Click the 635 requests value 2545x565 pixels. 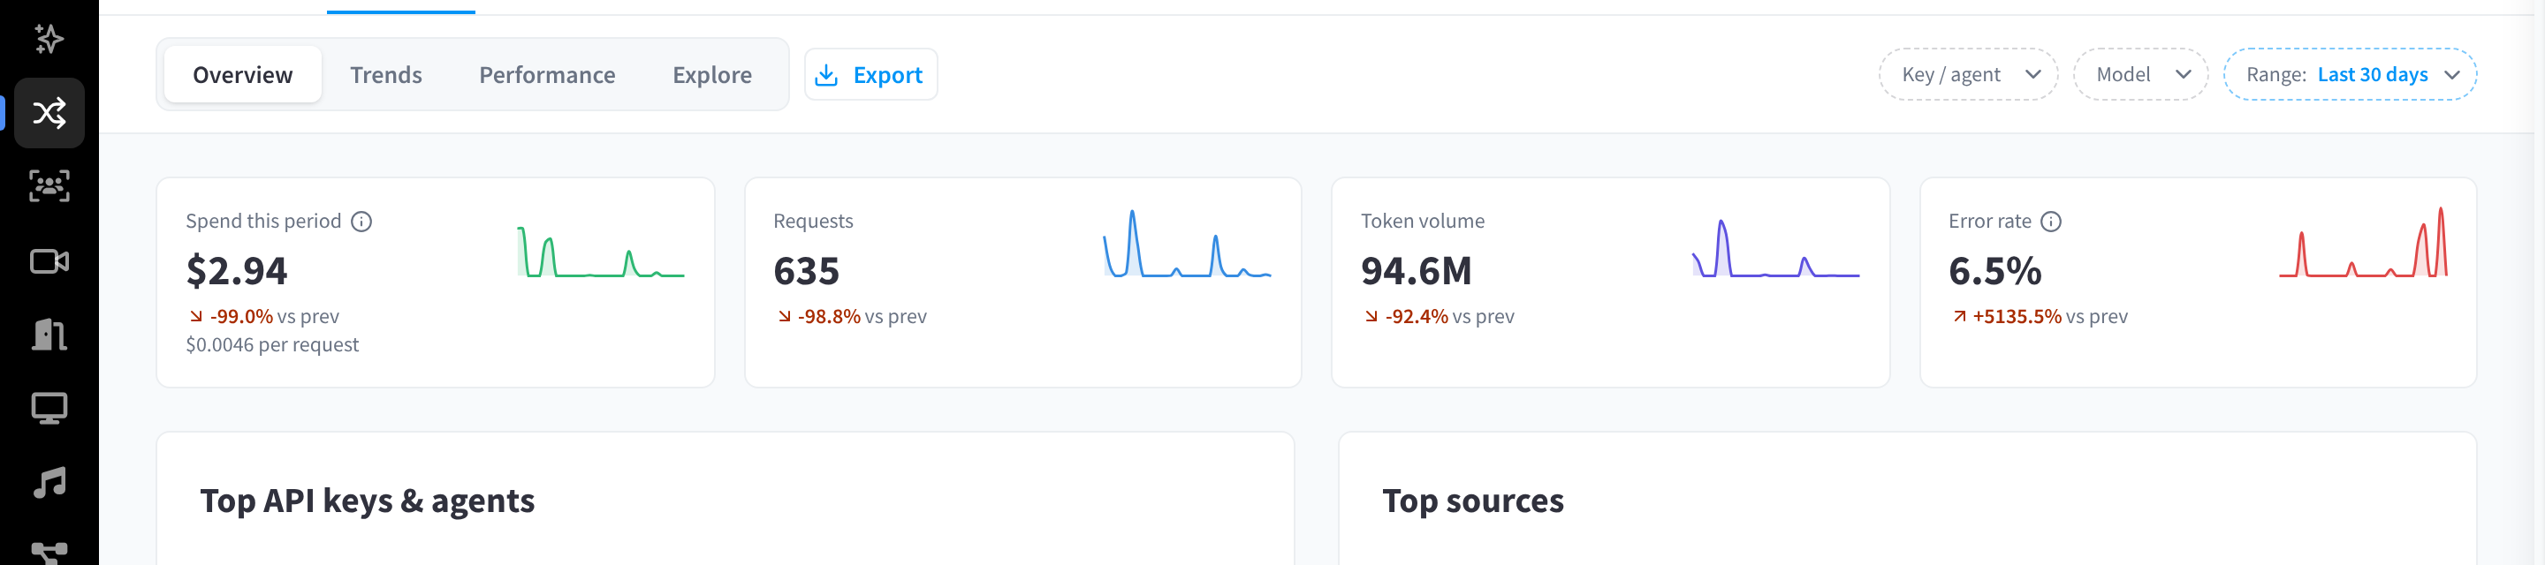pos(806,271)
